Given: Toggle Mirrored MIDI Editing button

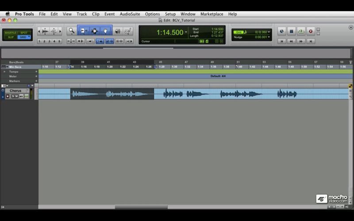Looking at the screenshot, I should point(90,41).
